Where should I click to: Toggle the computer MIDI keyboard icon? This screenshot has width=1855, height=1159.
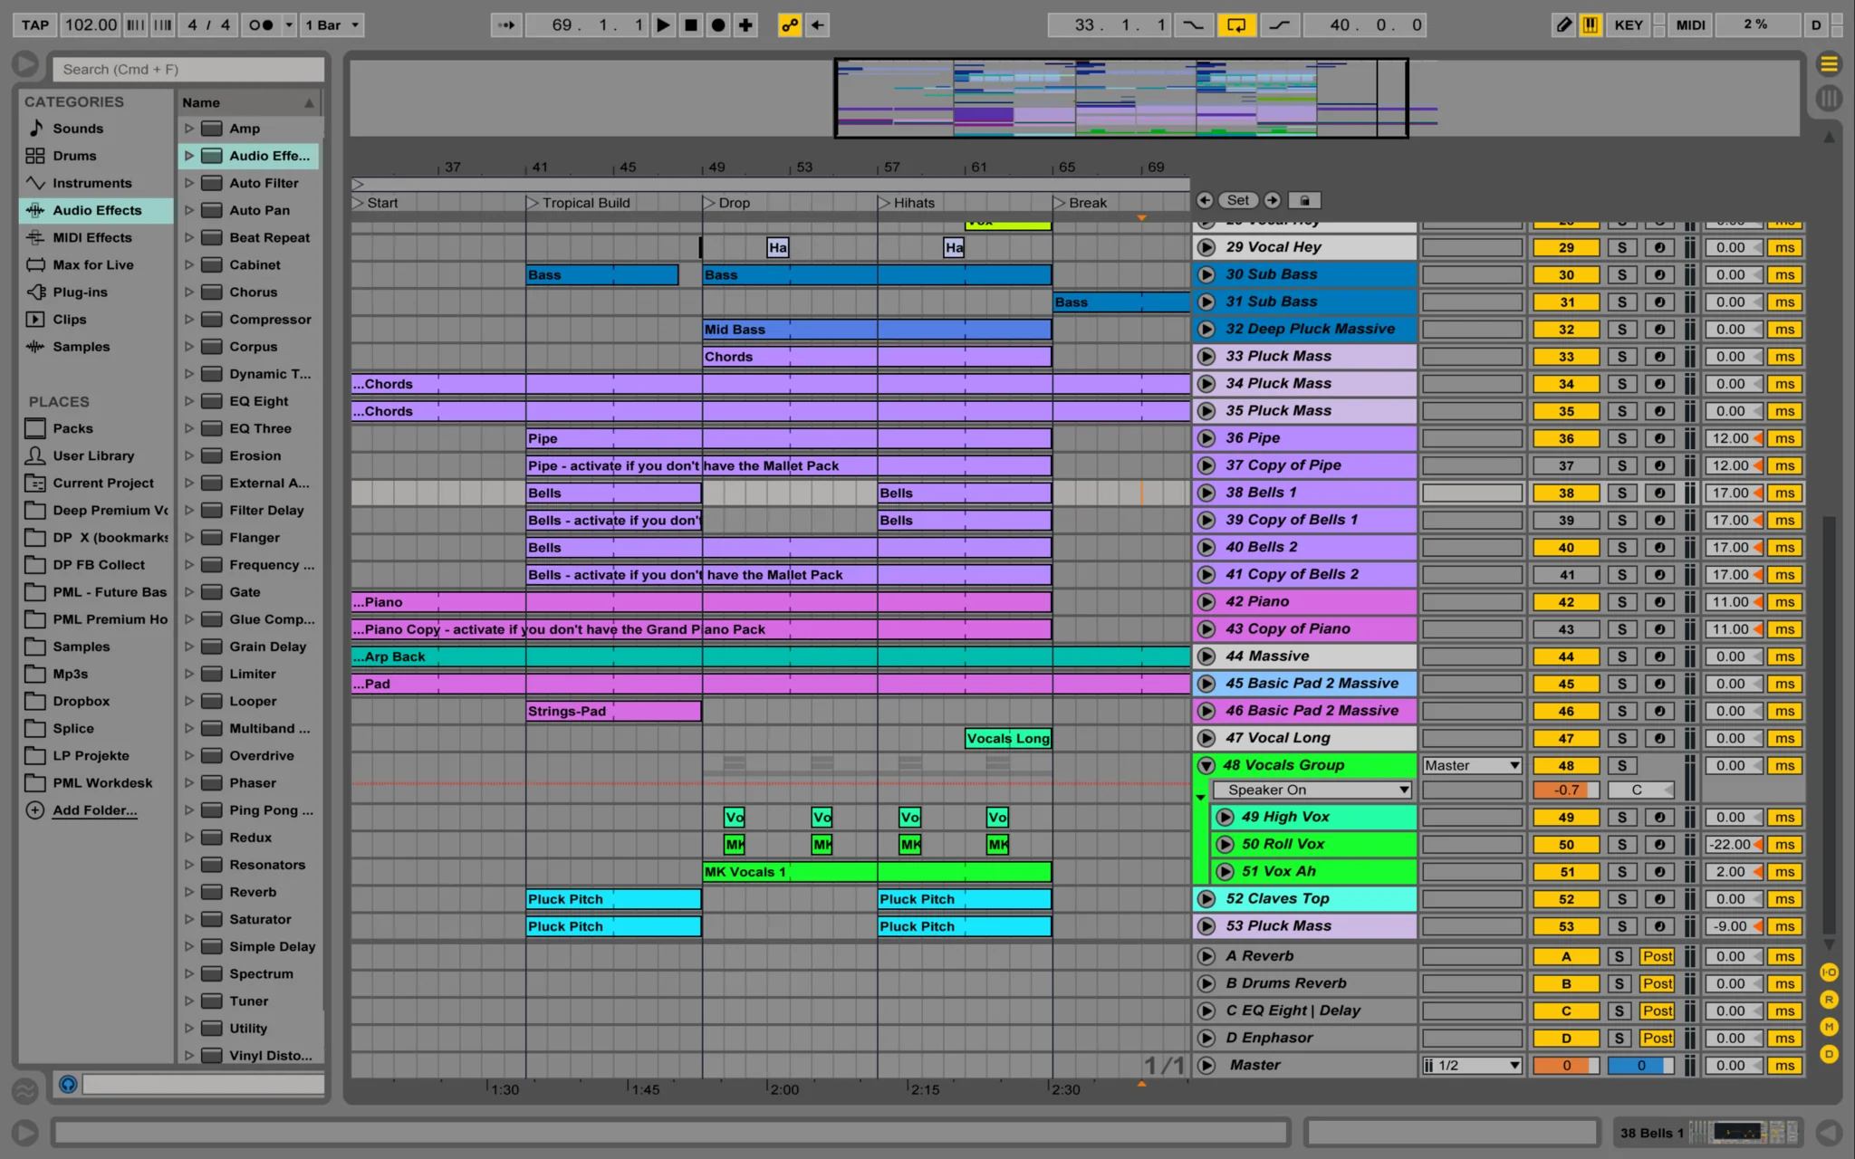click(1590, 24)
